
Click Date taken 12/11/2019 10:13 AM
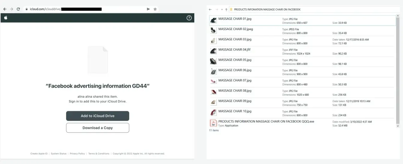click(351, 101)
